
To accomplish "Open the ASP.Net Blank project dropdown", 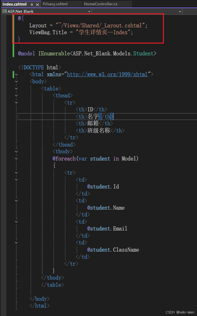I will click(x=89, y=12).
